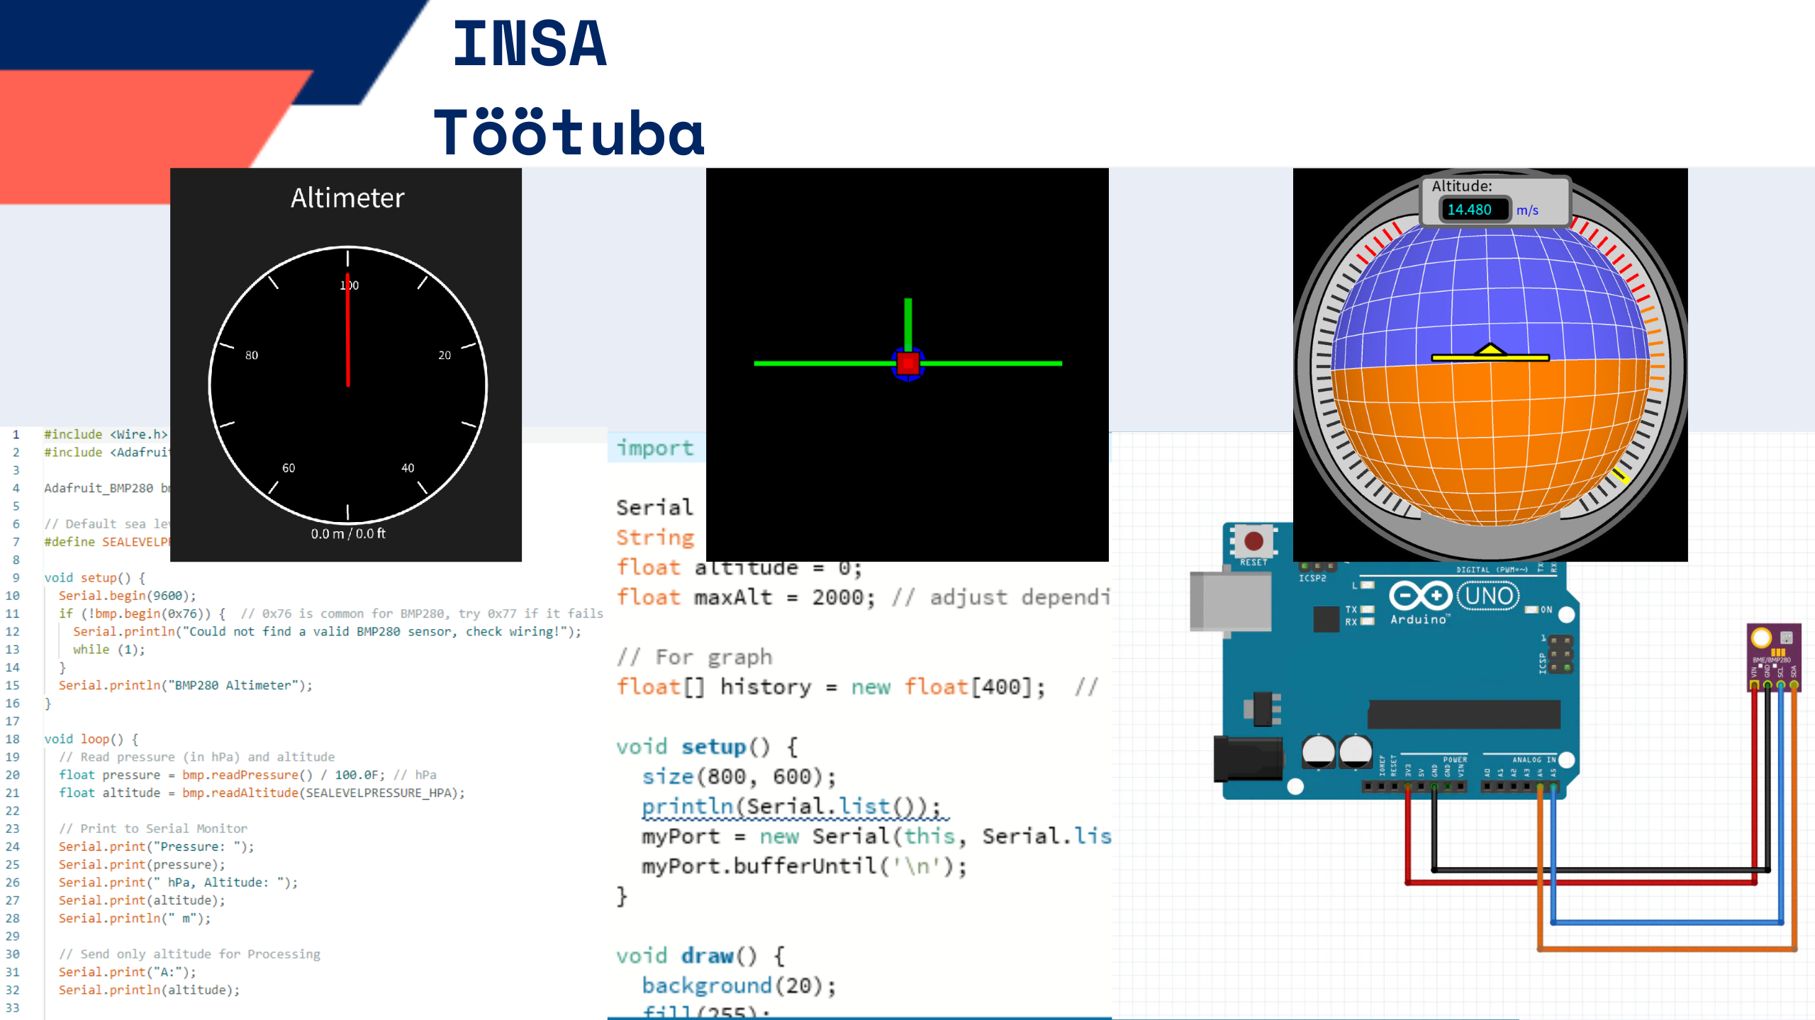Click the altitude value field 14.480
Screen dimensions: 1815x1020
click(1470, 210)
